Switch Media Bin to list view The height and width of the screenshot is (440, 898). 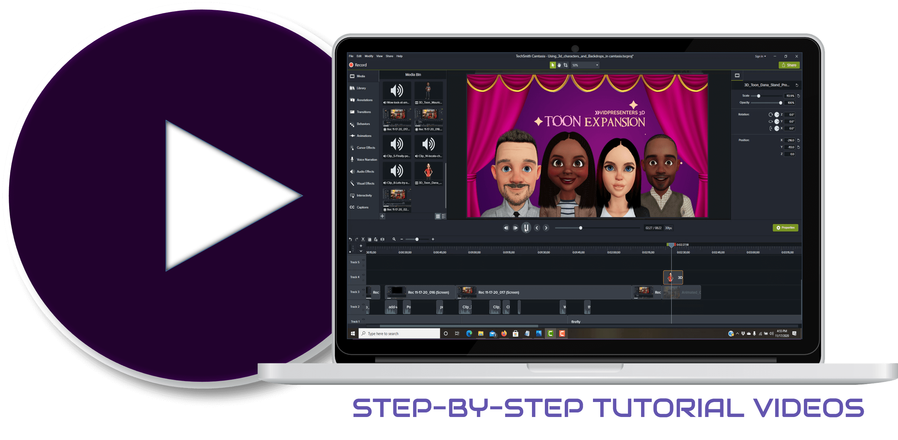pyautogui.click(x=444, y=216)
